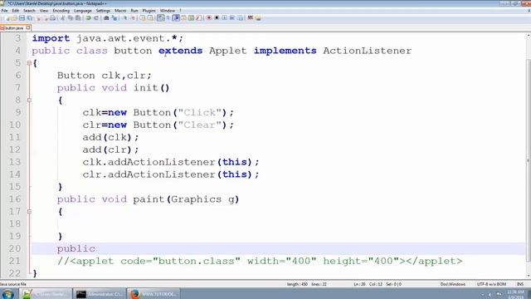This screenshot has width=531, height=299.
Task: Click the Dos\Windows line ending status field
Action: [453, 284]
